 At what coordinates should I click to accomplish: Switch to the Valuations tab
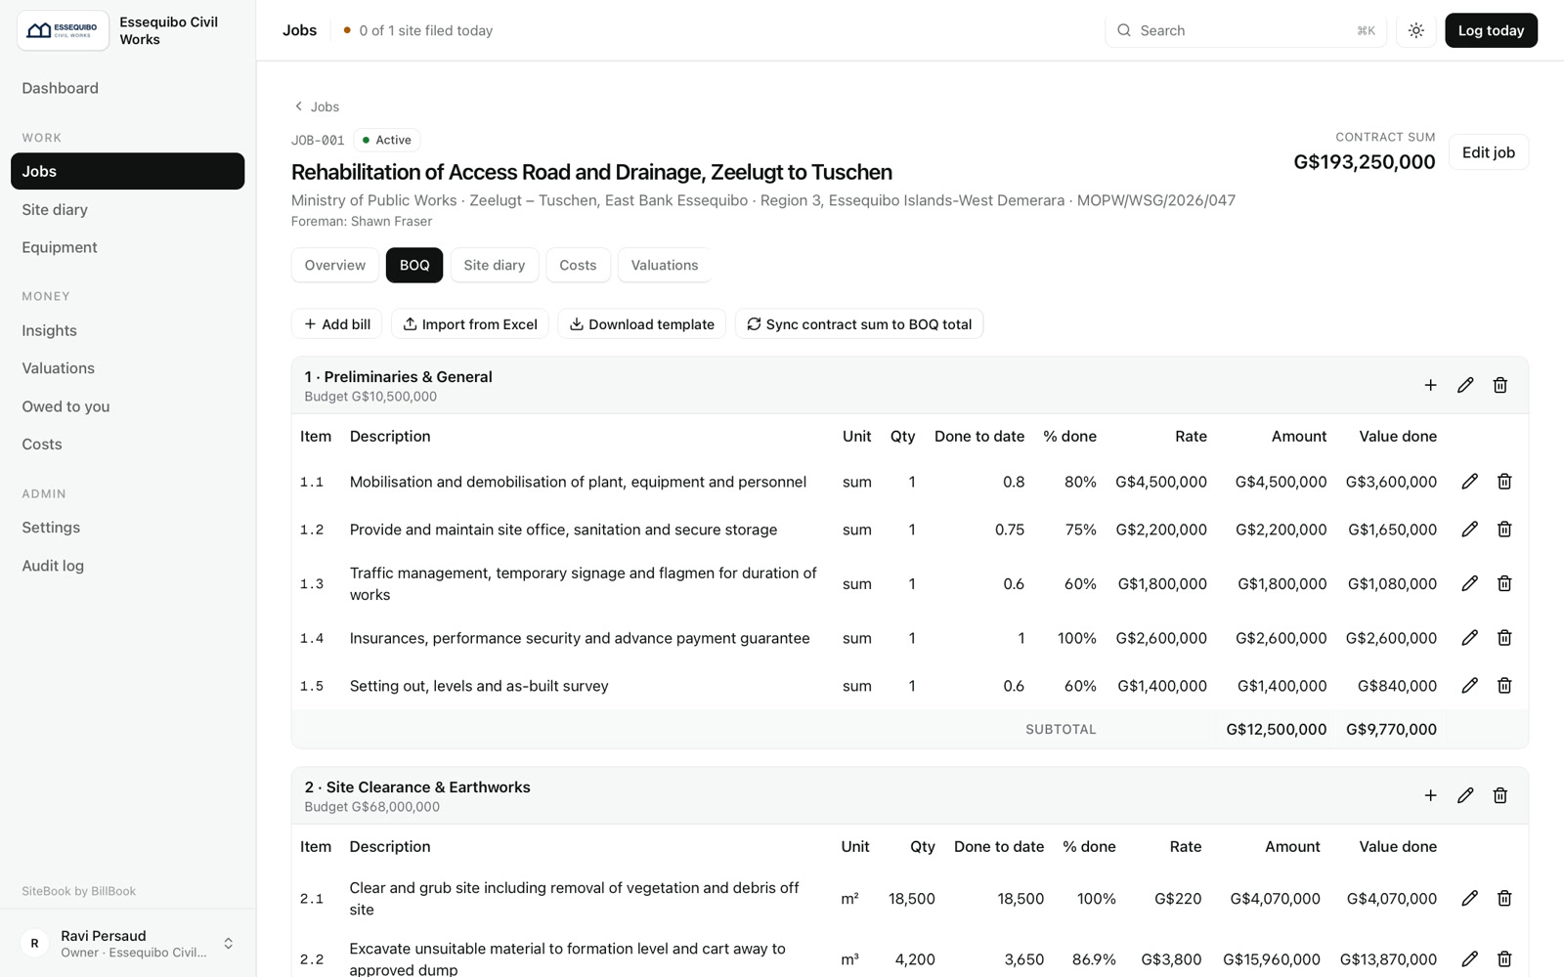pyautogui.click(x=665, y=265)
